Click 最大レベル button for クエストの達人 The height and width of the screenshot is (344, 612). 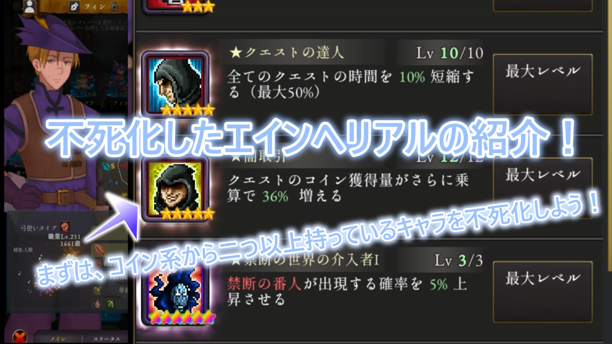click(543, 84)
